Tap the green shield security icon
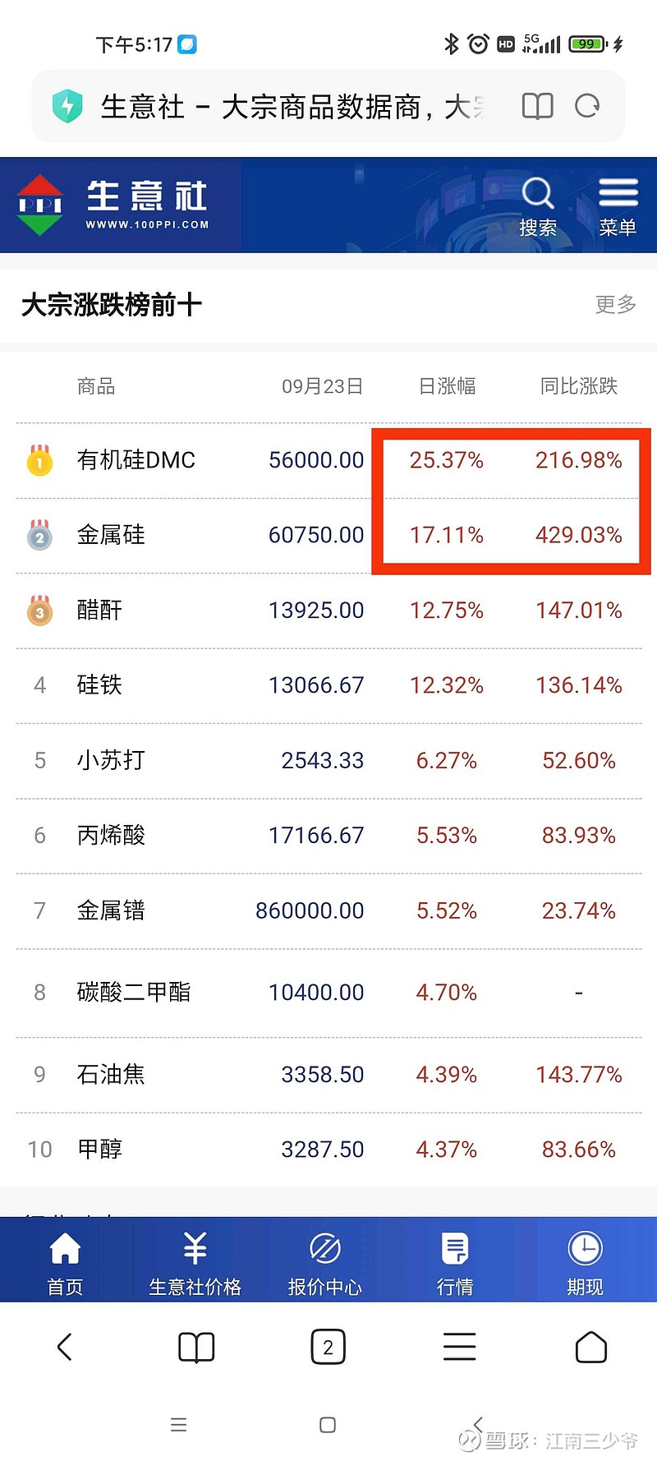This screenshot has width=657, height=1461. pos(67,106)
